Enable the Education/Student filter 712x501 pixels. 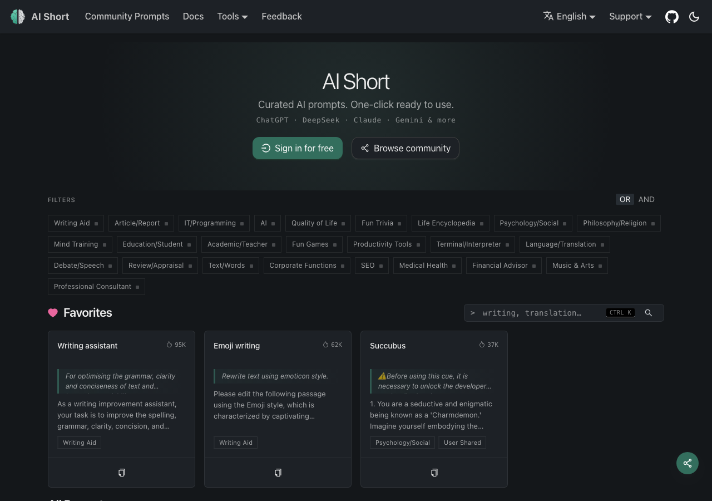click(x=157, y=244)
